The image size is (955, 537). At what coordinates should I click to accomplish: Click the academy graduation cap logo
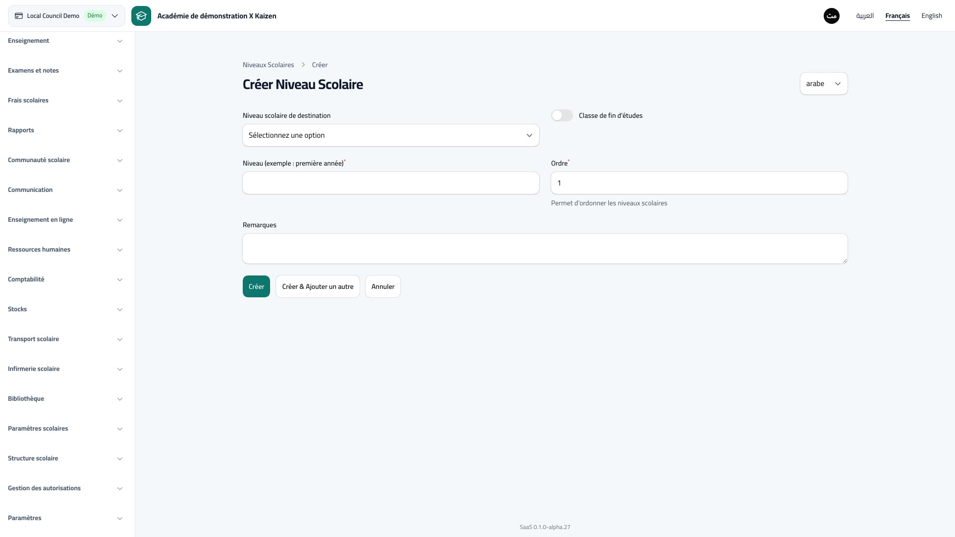pos(141,16)
